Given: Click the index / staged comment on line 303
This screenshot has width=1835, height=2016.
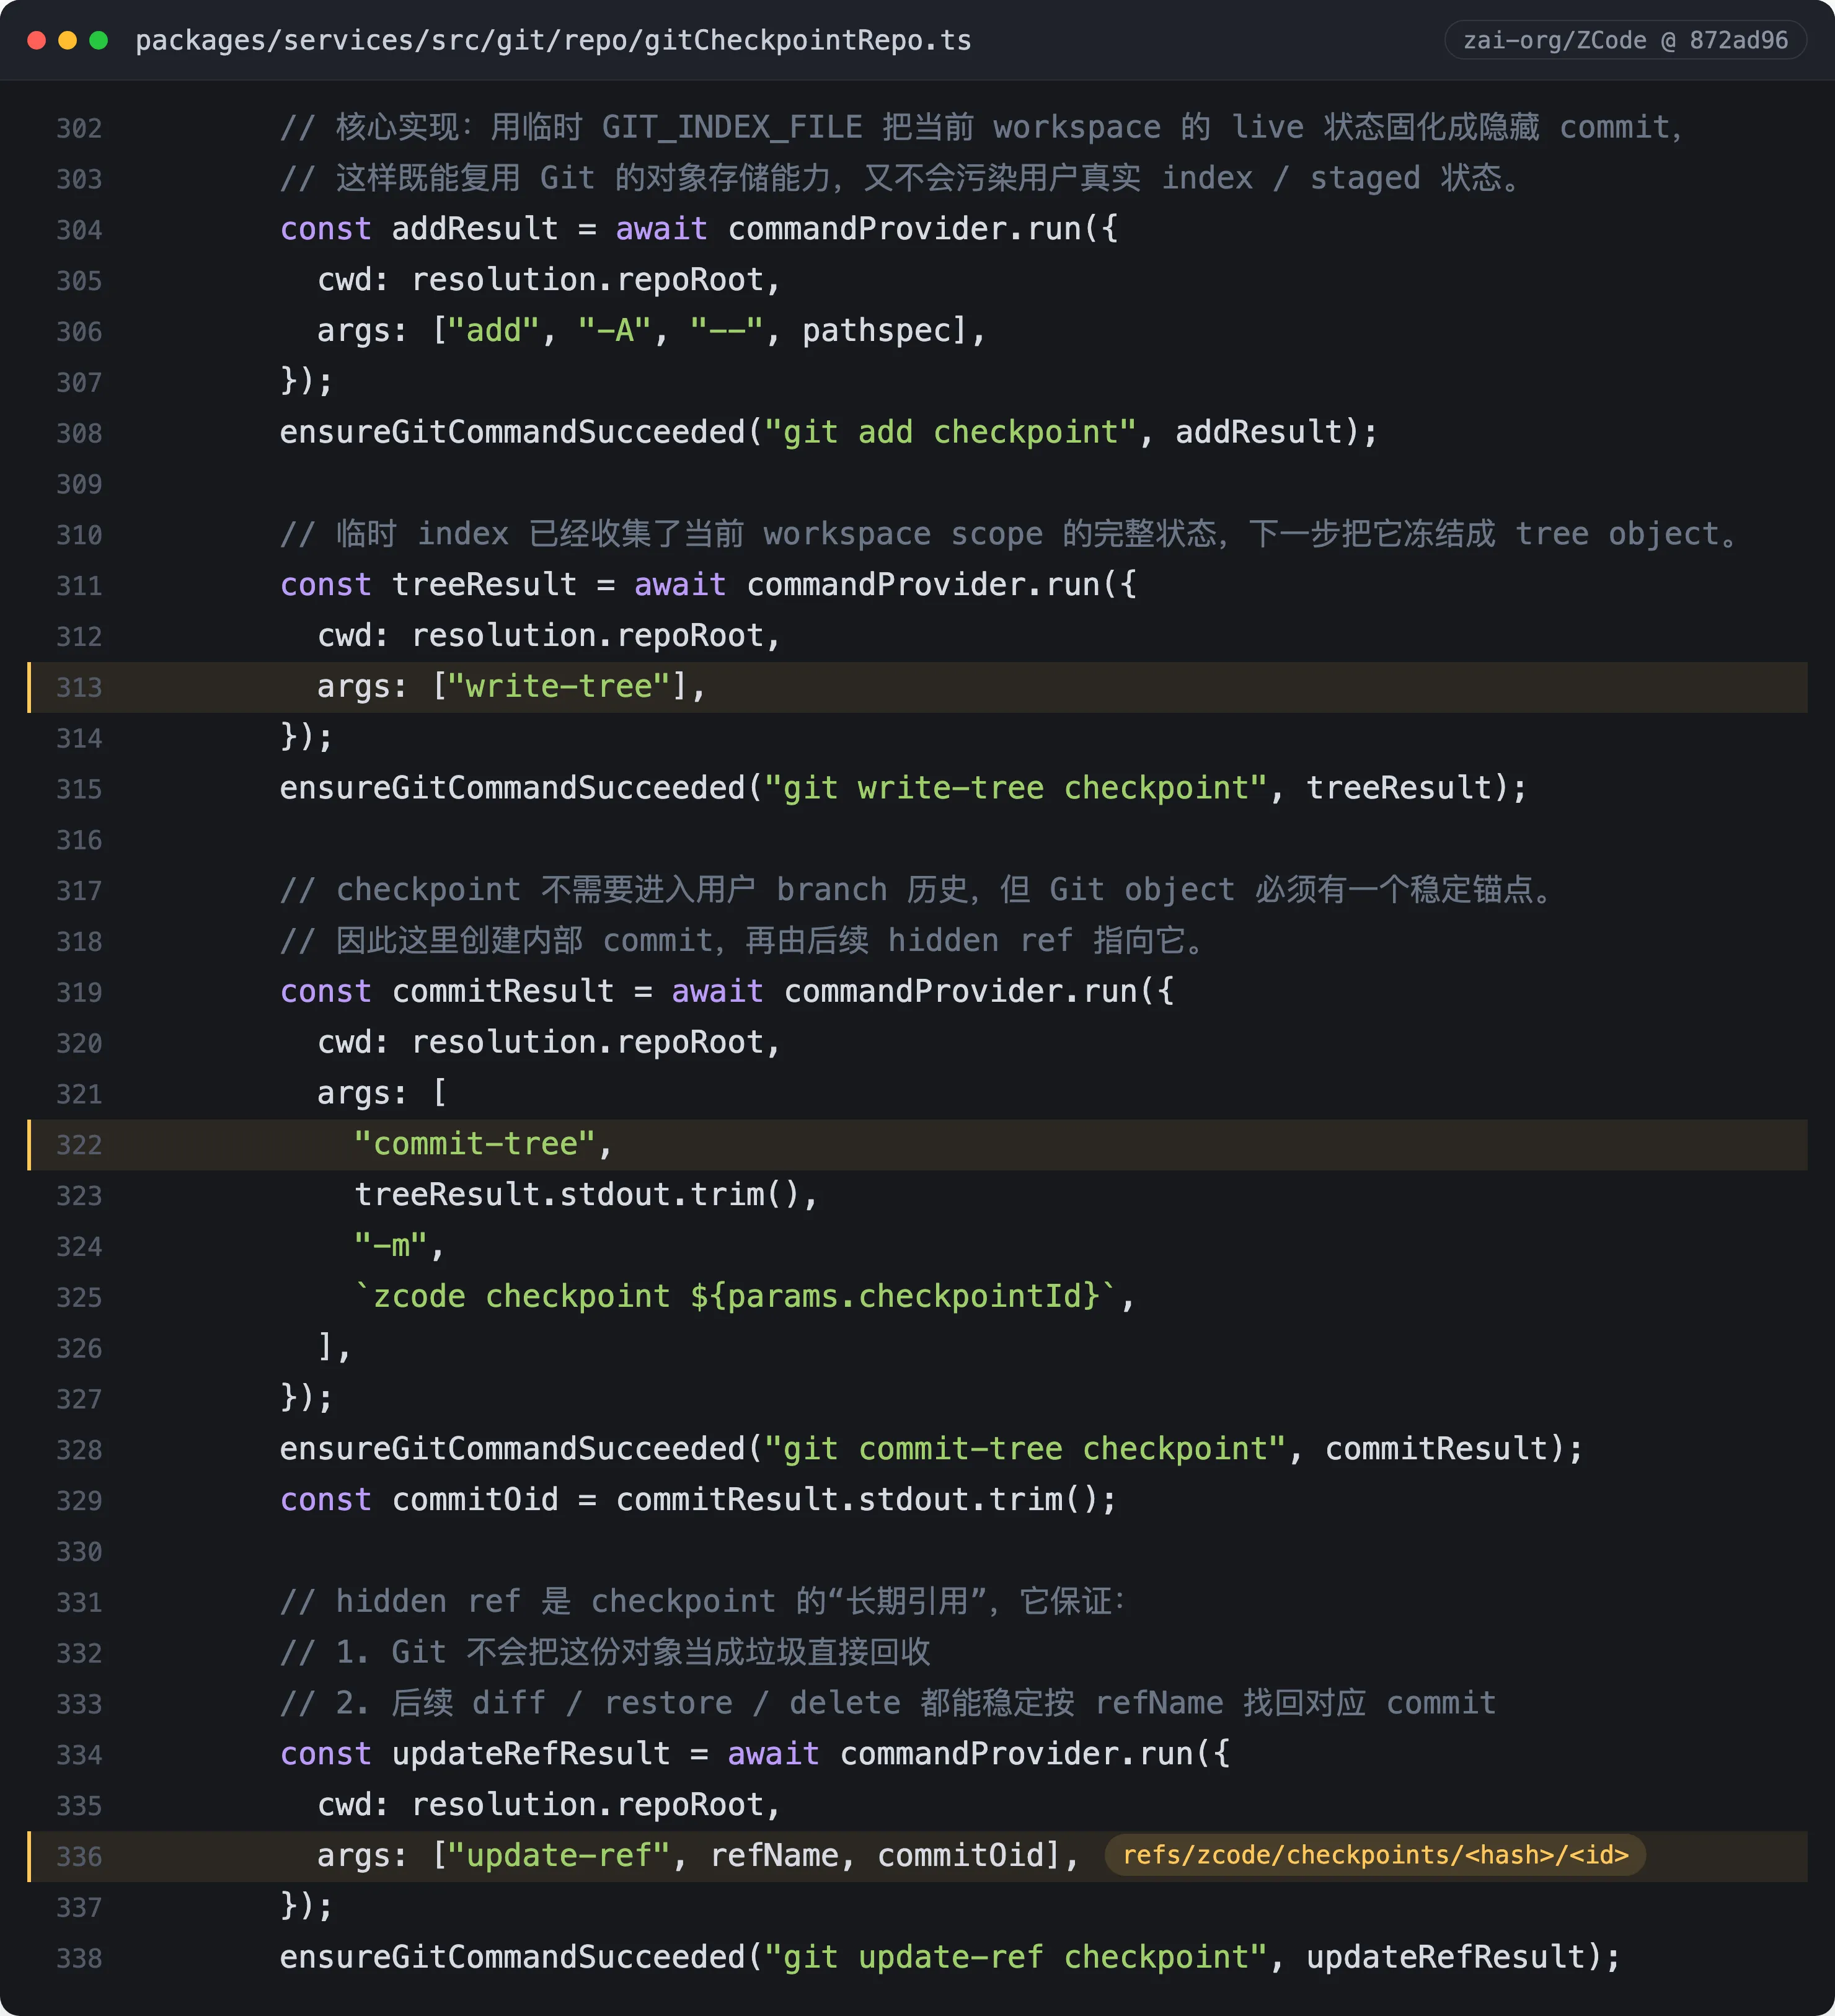Looking at the screenshot, I should (x=902, y=177).
